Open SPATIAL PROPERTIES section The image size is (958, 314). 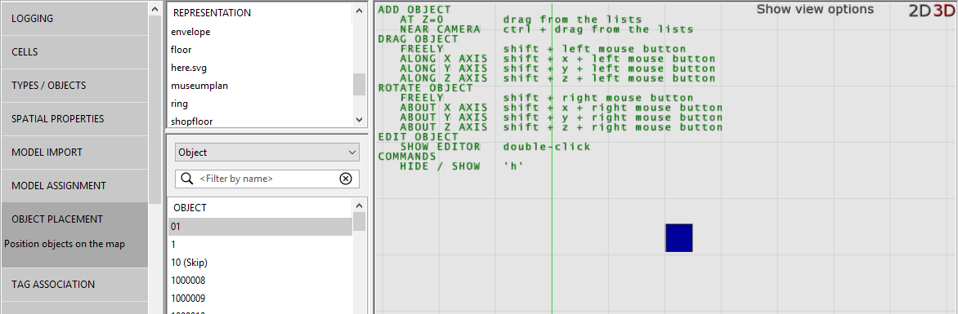coord(74,119)
